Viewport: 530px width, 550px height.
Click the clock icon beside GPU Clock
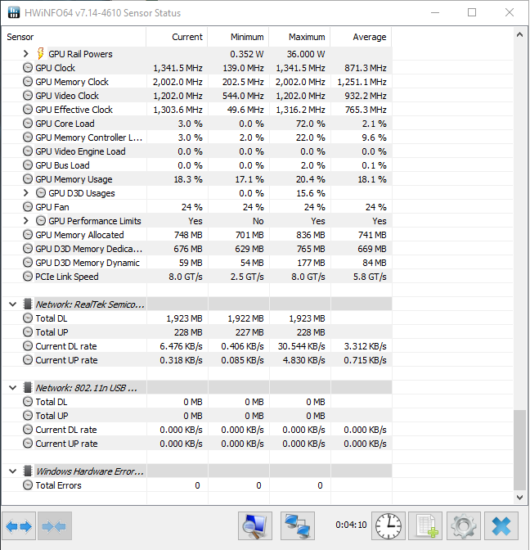click(28, 68)
